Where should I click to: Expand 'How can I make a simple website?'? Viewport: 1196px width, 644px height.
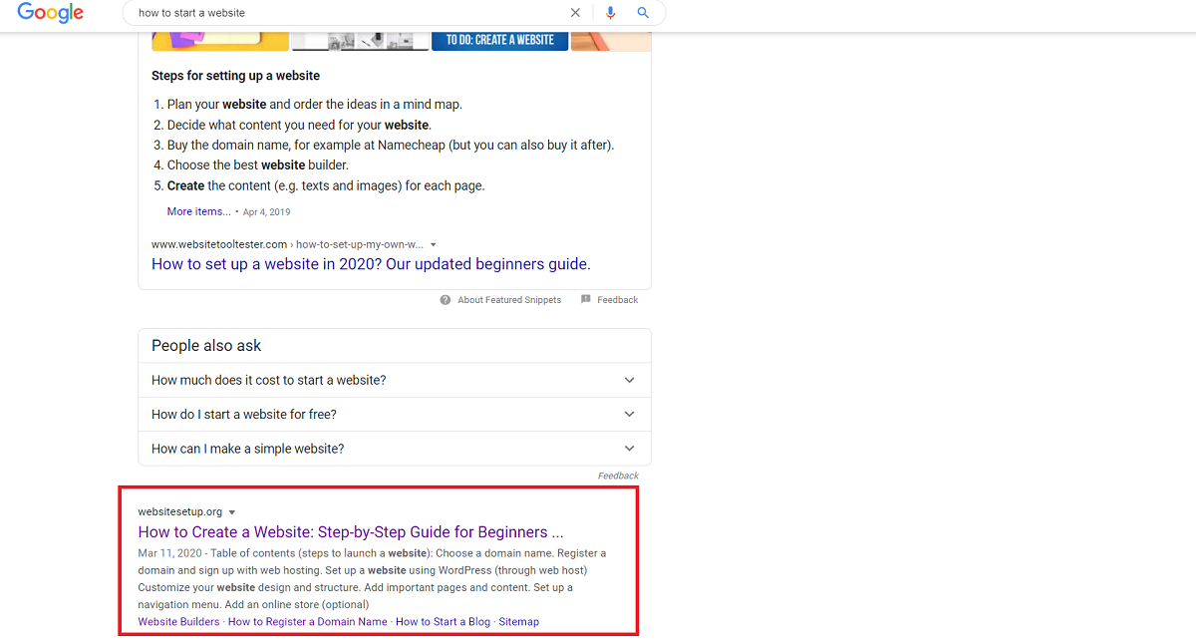click(x=395, y=449)
